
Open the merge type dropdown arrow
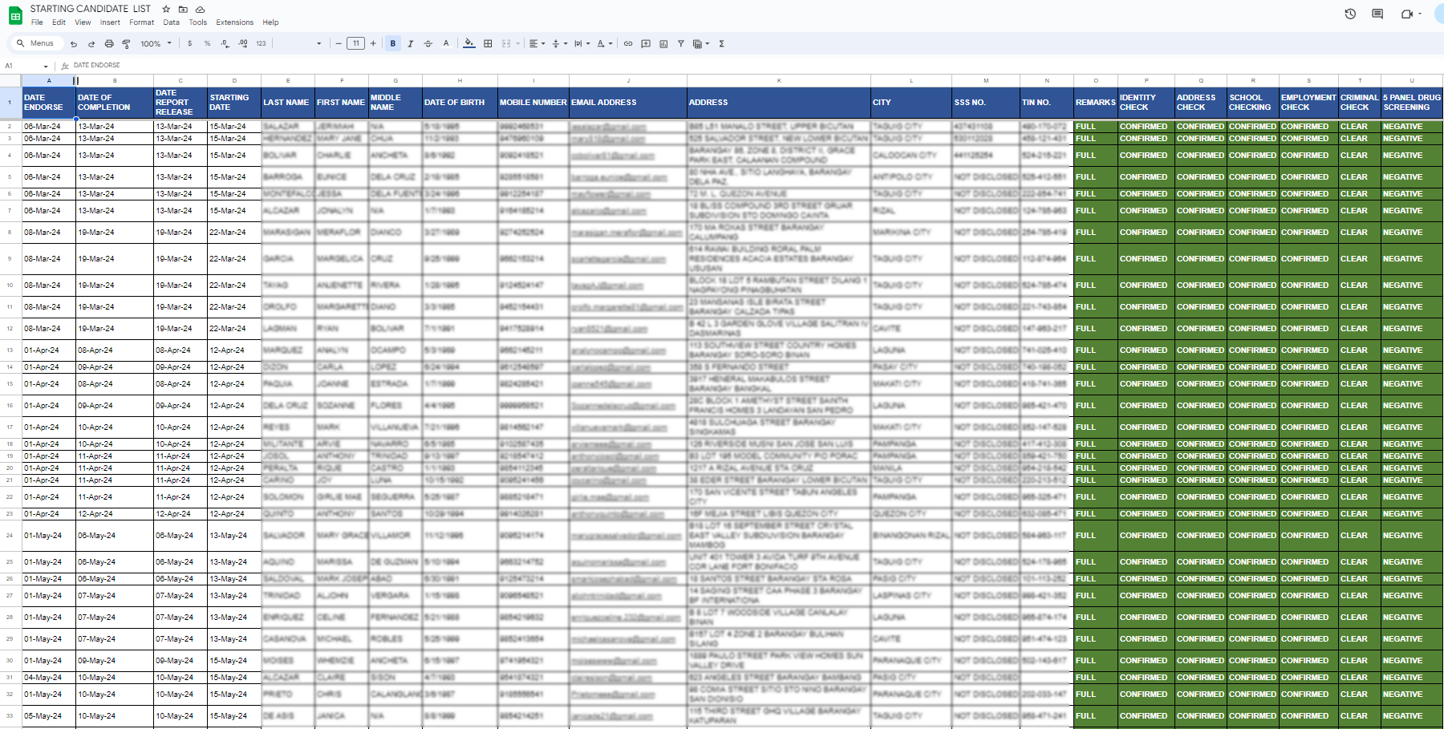(518, 44)
